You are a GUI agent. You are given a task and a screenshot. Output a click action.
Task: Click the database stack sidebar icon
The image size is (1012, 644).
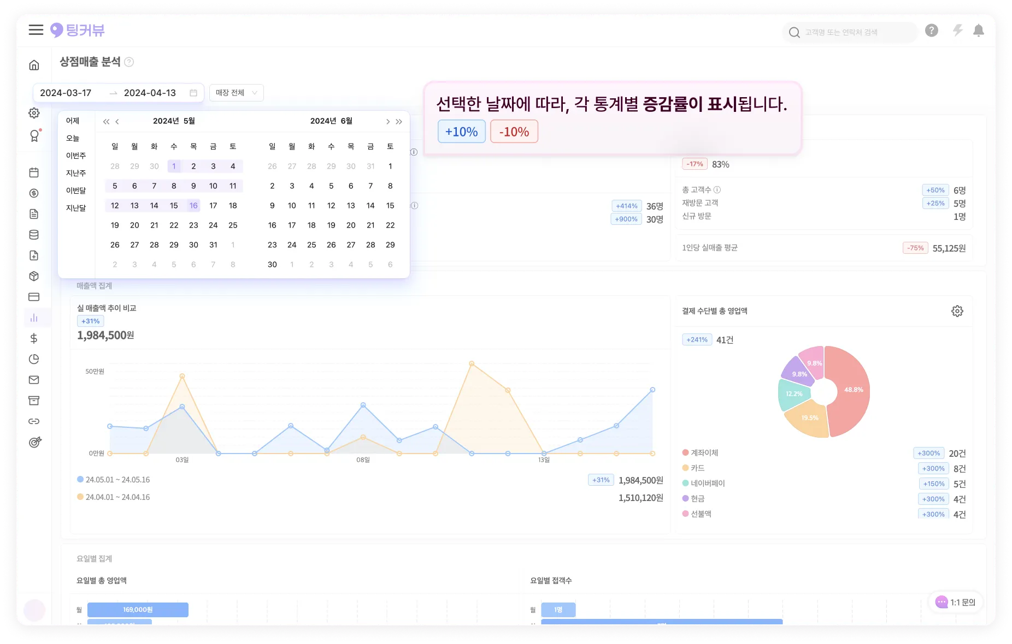point(34,235)
